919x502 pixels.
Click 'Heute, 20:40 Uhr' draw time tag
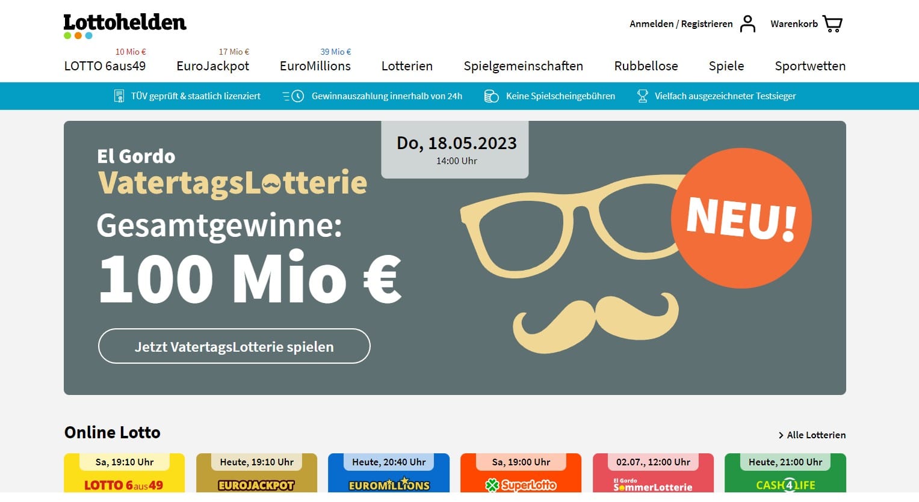[389, 462]
